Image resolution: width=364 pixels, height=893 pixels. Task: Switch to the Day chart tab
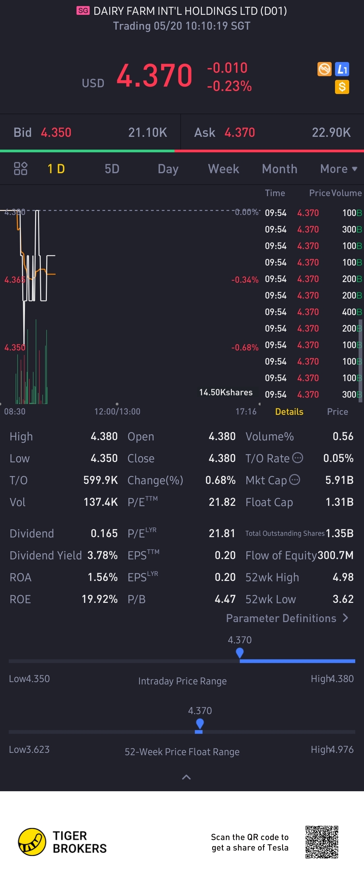168,169
